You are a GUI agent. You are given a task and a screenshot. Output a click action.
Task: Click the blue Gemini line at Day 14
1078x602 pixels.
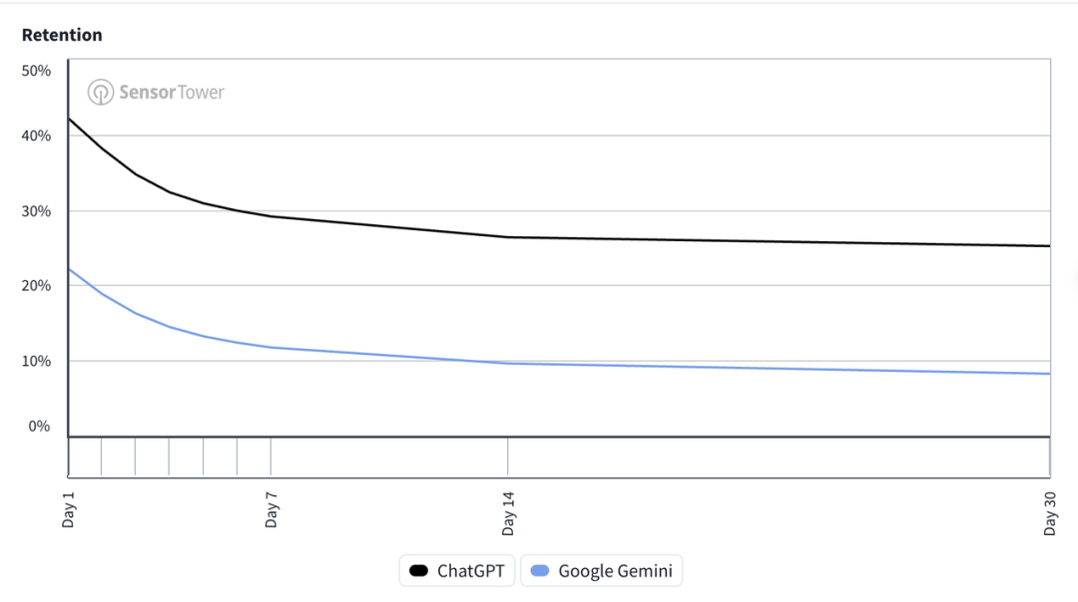pyautogui.click(x=507, y=363)
